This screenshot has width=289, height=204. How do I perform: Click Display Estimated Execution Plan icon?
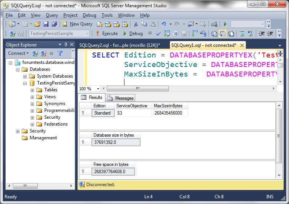tap(167, 33)
